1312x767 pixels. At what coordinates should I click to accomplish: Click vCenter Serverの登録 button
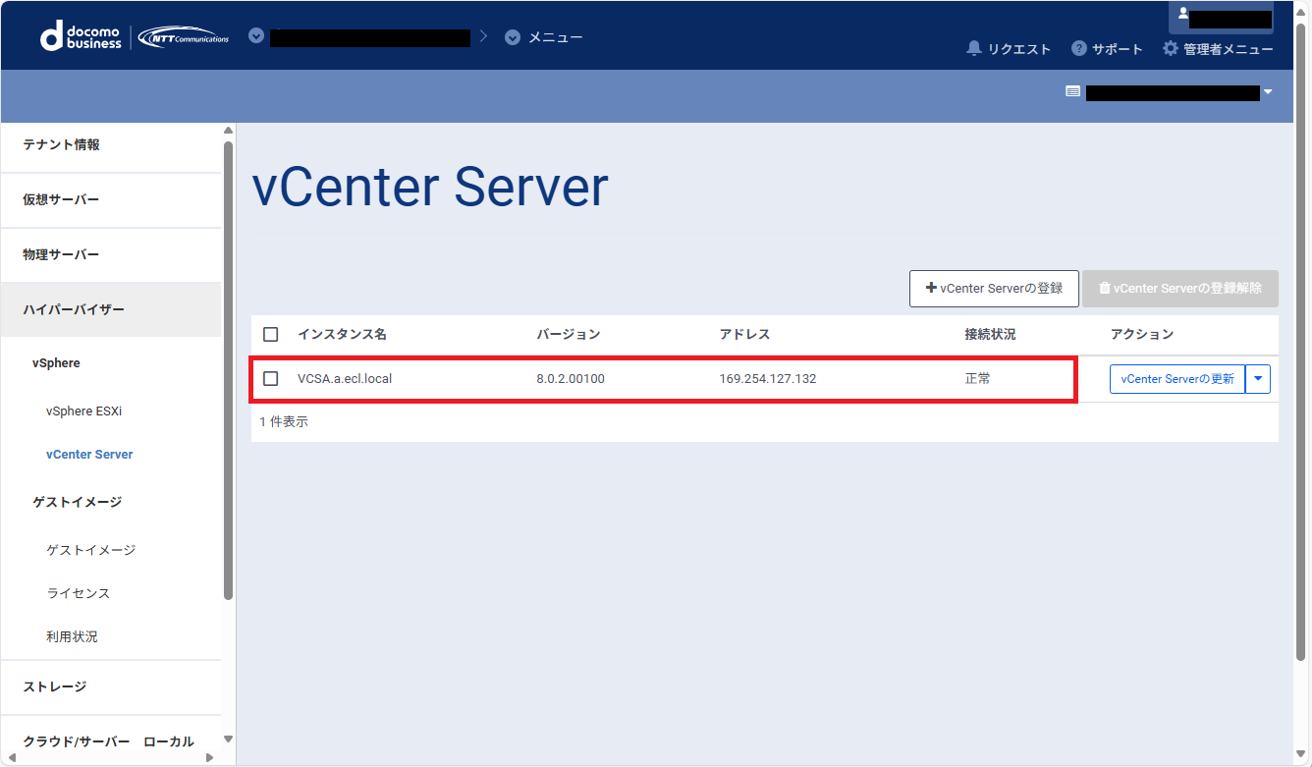(994, 289)
